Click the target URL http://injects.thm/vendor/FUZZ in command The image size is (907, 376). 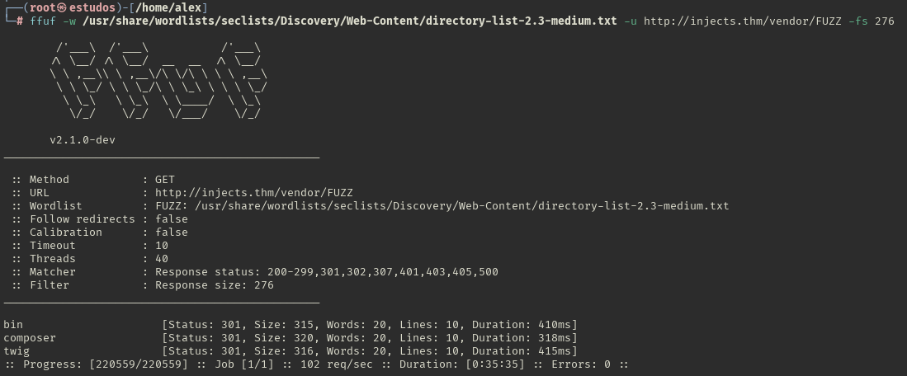tap(742, 21)
